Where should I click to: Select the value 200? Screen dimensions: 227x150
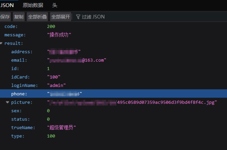[51, 26]
